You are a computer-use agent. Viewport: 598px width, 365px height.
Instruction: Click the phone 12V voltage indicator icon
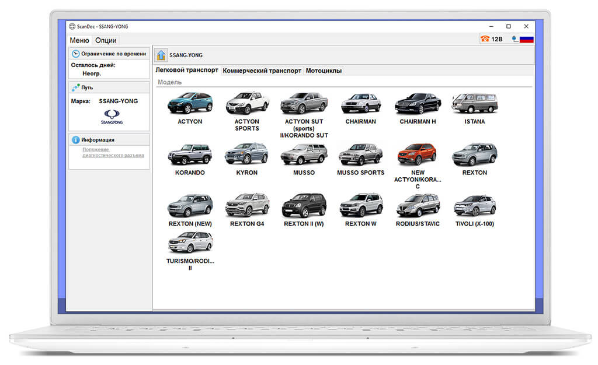[485, 39]
